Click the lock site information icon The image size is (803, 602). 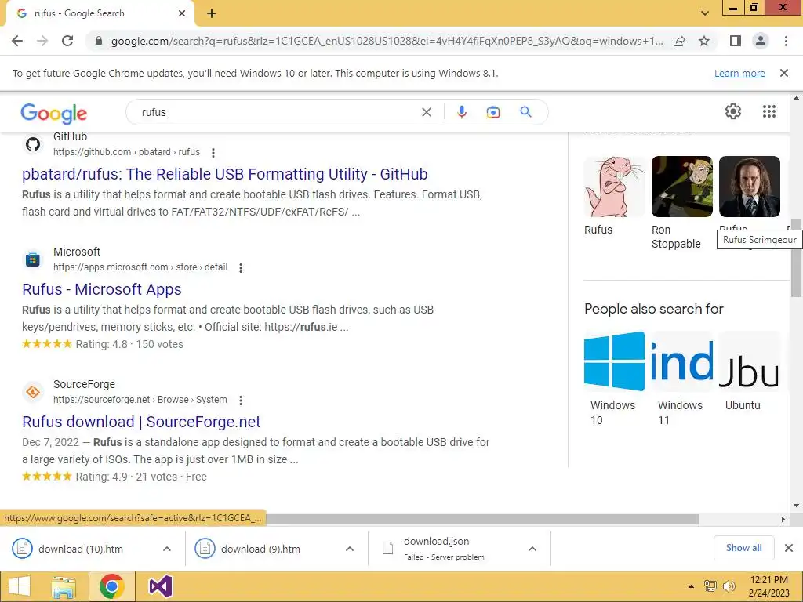[99, 41]
